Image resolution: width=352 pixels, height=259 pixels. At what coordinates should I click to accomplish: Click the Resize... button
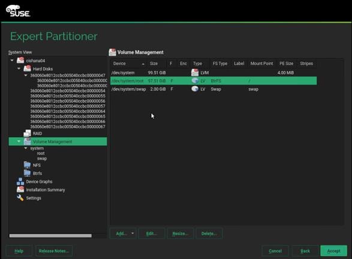[x=180, y=233]
